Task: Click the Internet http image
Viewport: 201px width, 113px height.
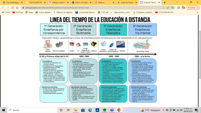Action: tap(121, 44)
